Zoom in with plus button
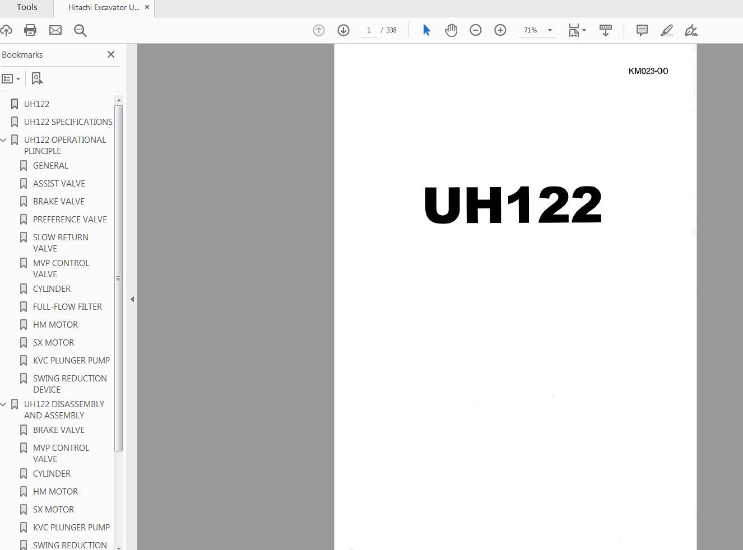Viewport: 743px width, 550px height. [500, 30]
